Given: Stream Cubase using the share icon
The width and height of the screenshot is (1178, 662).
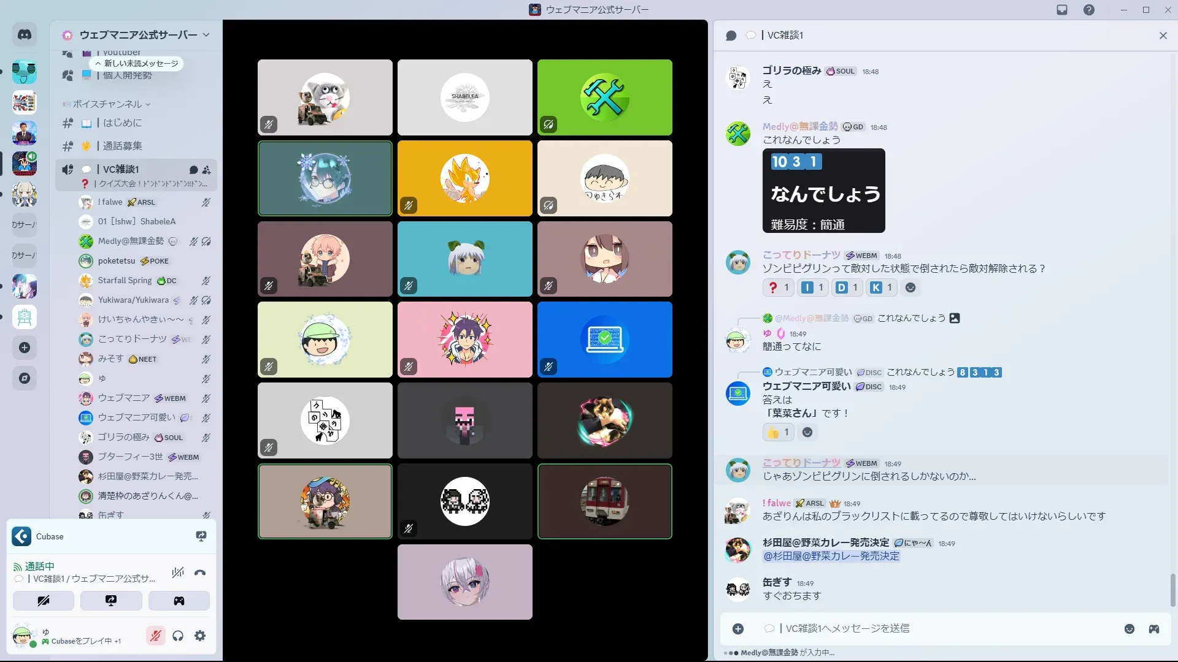Looking at the screenshot, I should 201,536.
